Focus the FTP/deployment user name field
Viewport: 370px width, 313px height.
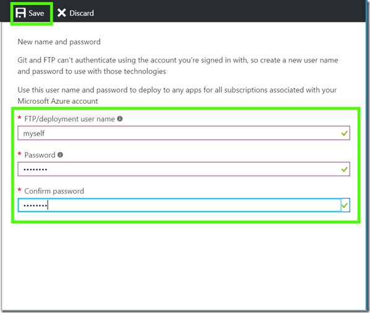coord(184,133)
